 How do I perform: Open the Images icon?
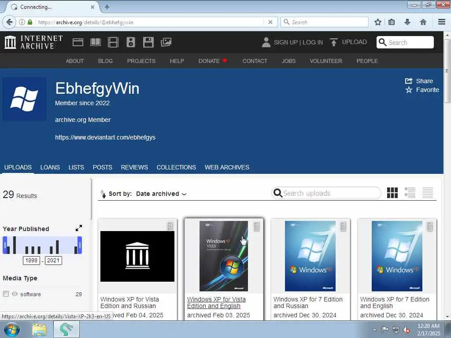pyautogui.click(x=166, y=42)
